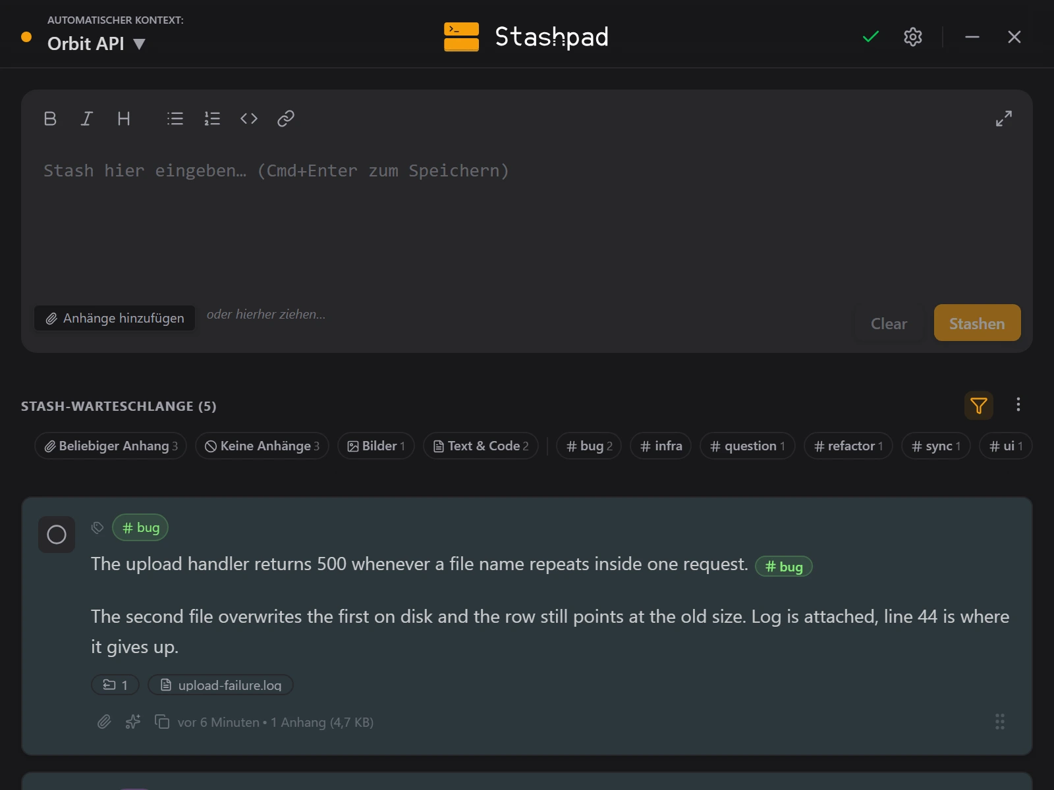Open the Orbit API context dropdown
1054x790 pixels.
[96, 43]
